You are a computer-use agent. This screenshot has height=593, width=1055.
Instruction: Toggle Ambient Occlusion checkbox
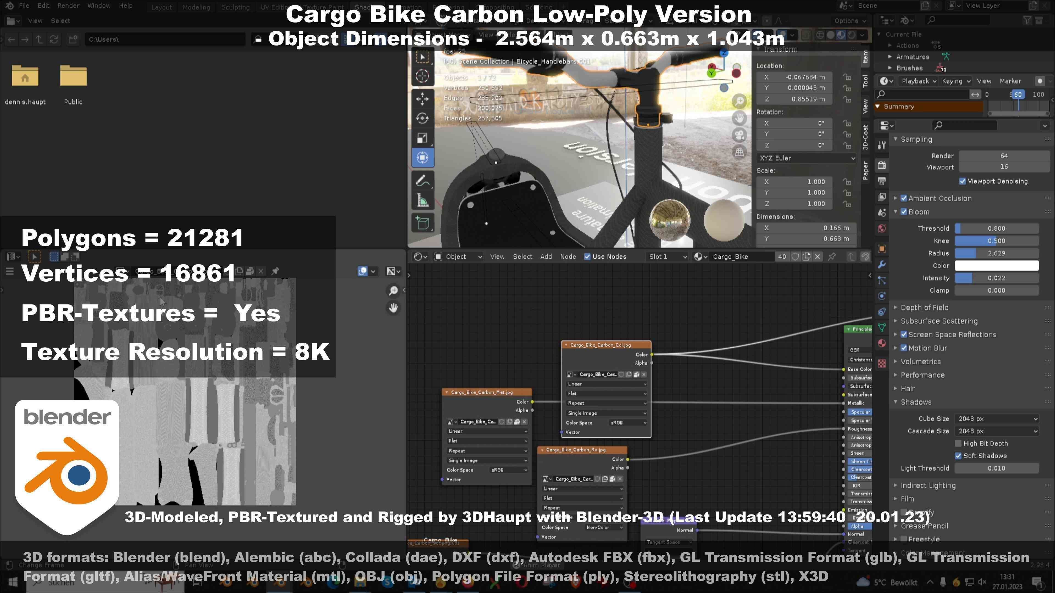coord(904,198)
